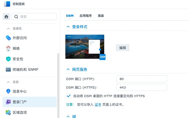Screen dimensions: 189x118
Task: Switch to the 高级 tab
Action: pyautogui.click(x=101, y=16)
